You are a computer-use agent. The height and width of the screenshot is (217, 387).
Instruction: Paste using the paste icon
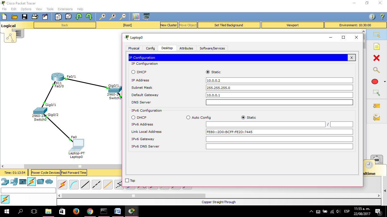tap(68, 17)
